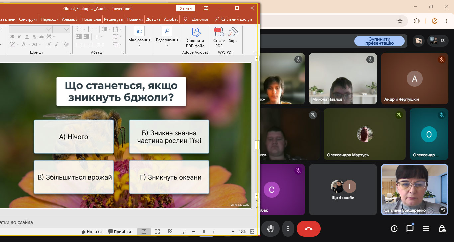Image resolution: width=454 pixels, height=242 pixels.
Task: Toggle the Нотатки notes pane
Action: coord(92,232)
